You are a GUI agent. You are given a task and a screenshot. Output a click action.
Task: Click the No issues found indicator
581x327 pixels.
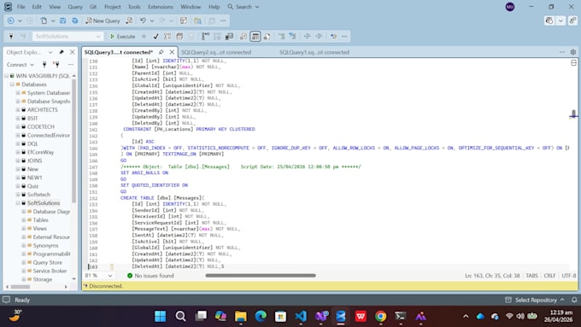(150, 276)
